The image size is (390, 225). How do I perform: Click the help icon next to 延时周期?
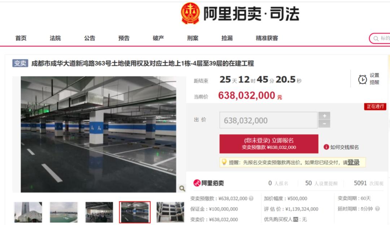(x=377, y=209)
